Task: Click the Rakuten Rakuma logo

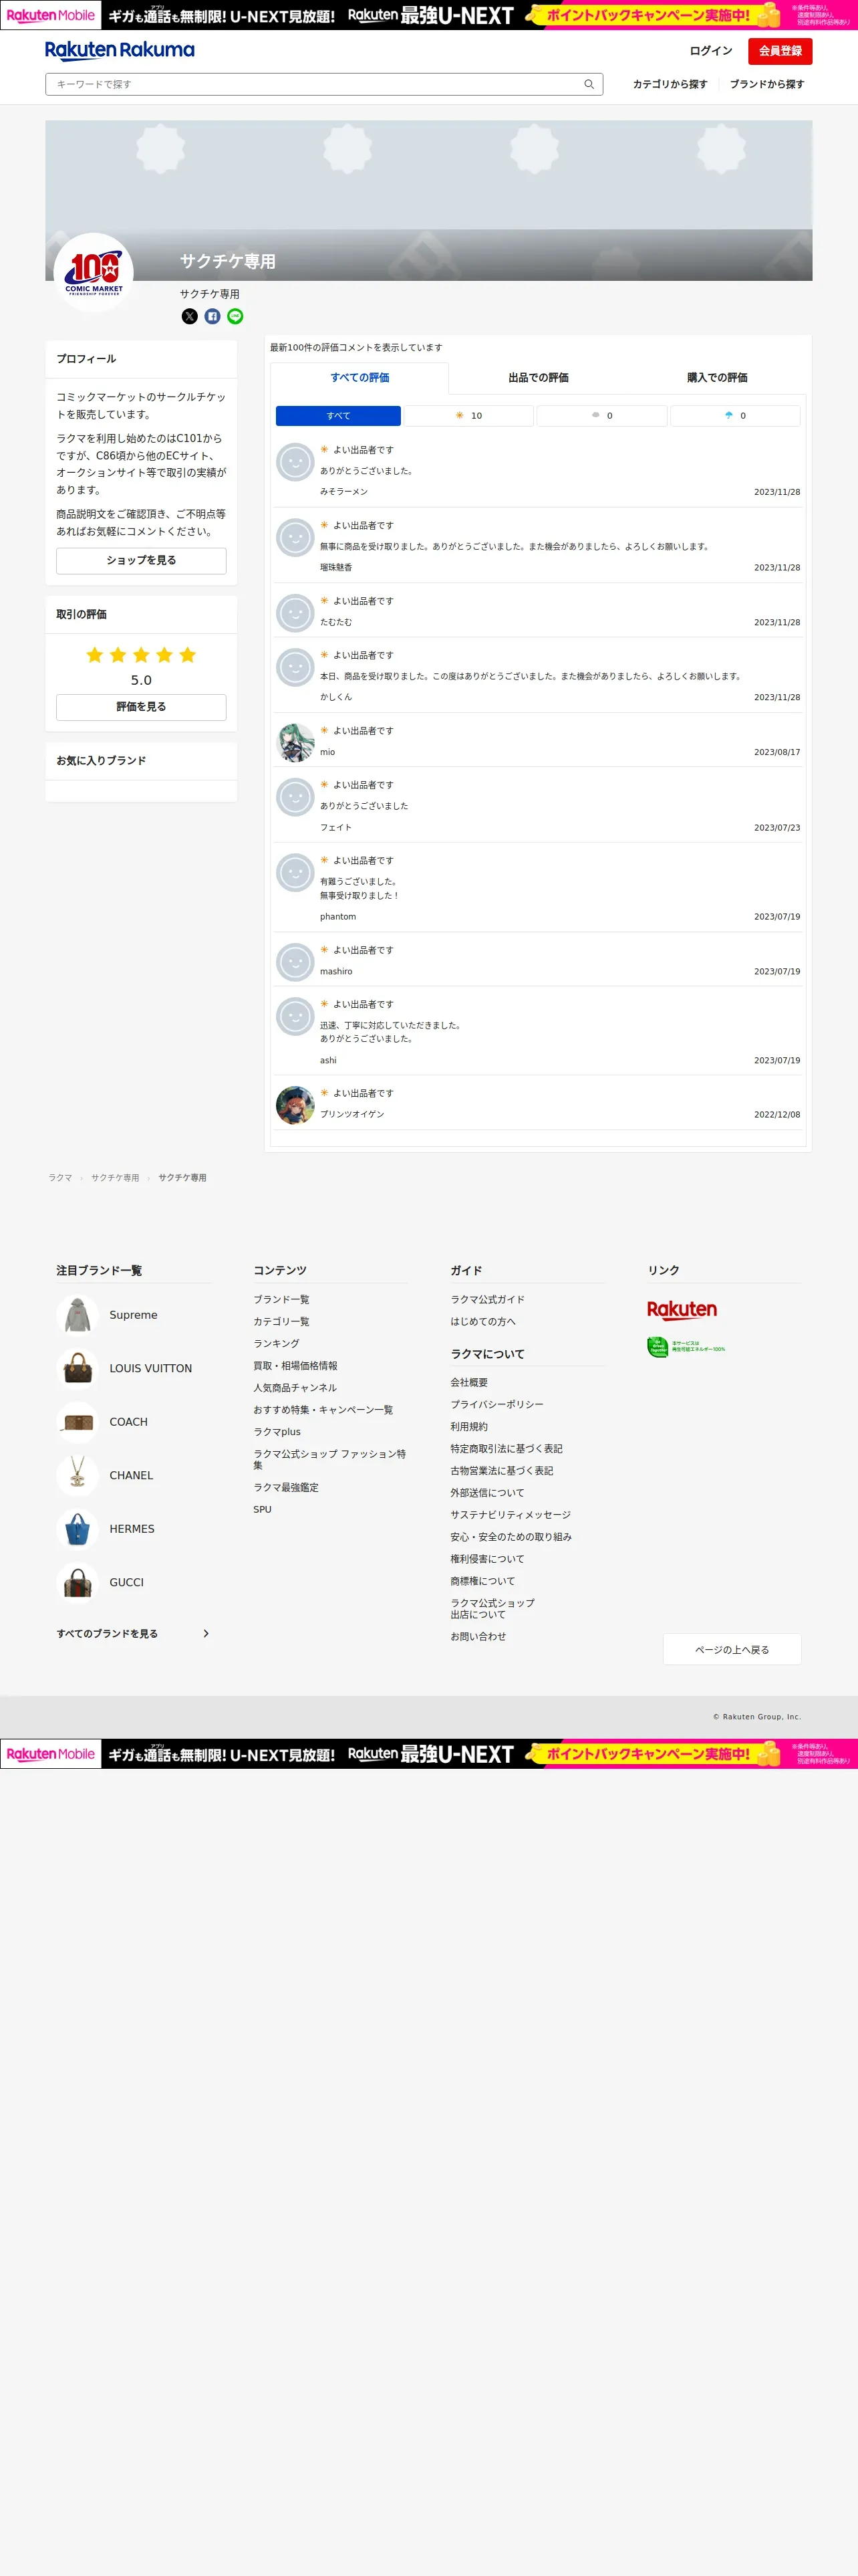Action: click(120, 50)
